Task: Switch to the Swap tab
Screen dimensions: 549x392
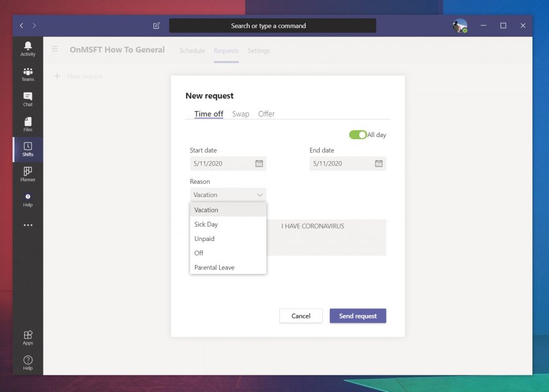Action: pyautogui.click(x=241, y=114)
